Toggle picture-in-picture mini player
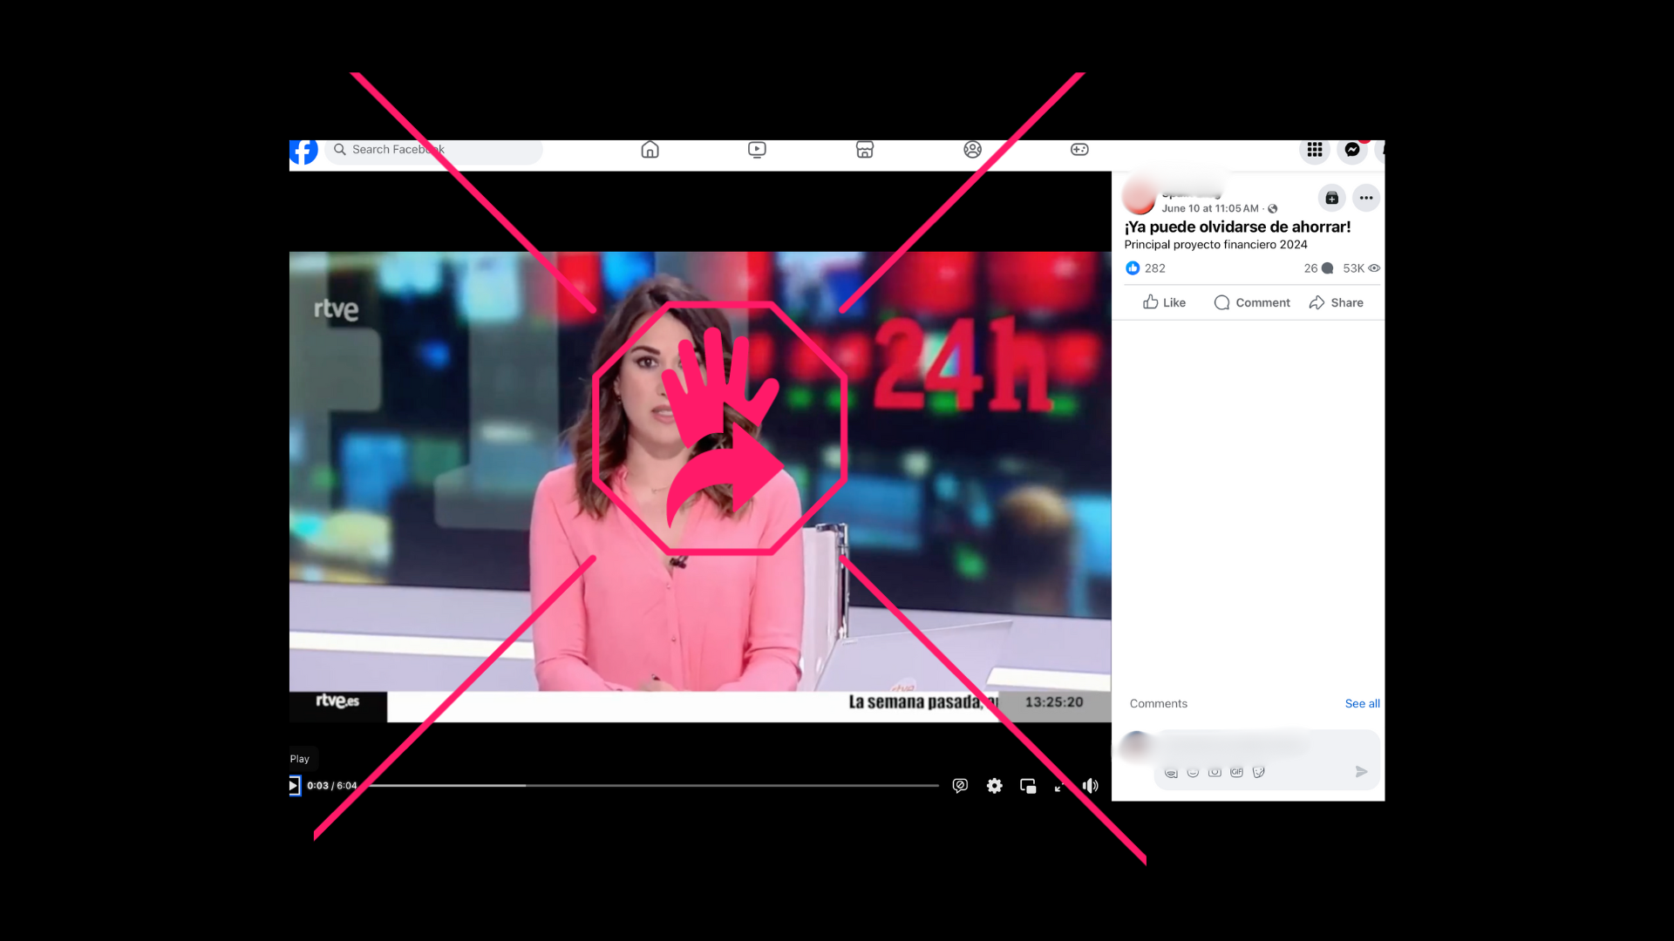 point(1028,786)
